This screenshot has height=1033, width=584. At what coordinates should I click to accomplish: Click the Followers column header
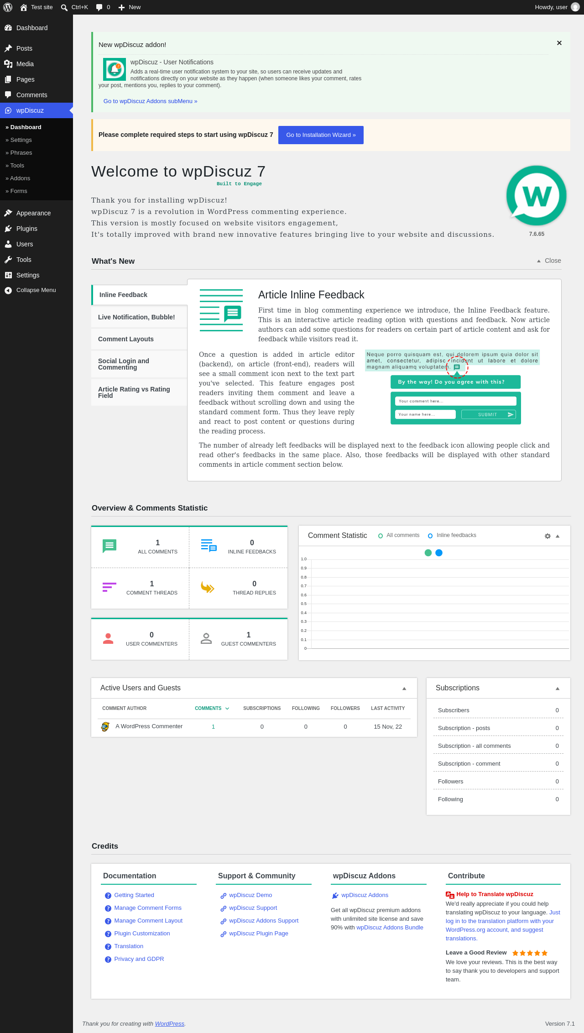tap(345, 709)
